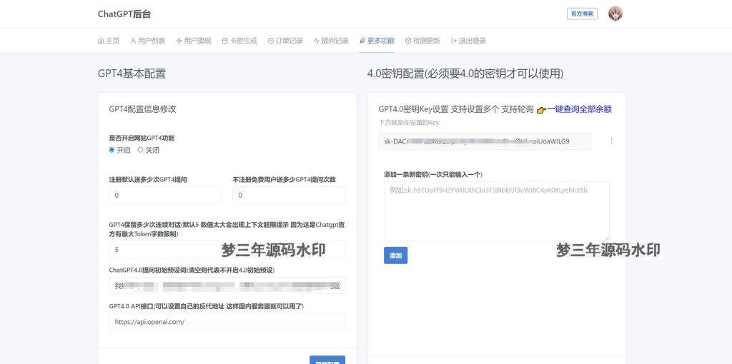This screenshot has width=732, height=364.
Task: Focus the 不注册免费用户送多少GPT4提问次数 field
Action: click(x=289, y=195)
